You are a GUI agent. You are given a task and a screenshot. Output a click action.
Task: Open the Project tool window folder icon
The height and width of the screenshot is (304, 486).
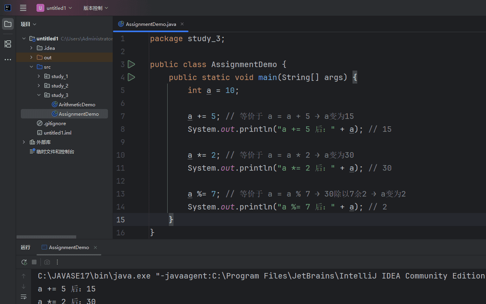click(x=8, y=24)
